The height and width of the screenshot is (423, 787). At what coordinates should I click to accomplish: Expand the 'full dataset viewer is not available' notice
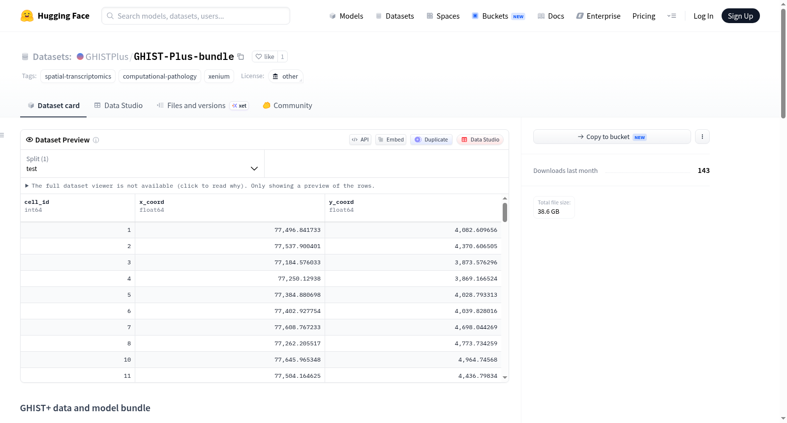click(200, 186)
